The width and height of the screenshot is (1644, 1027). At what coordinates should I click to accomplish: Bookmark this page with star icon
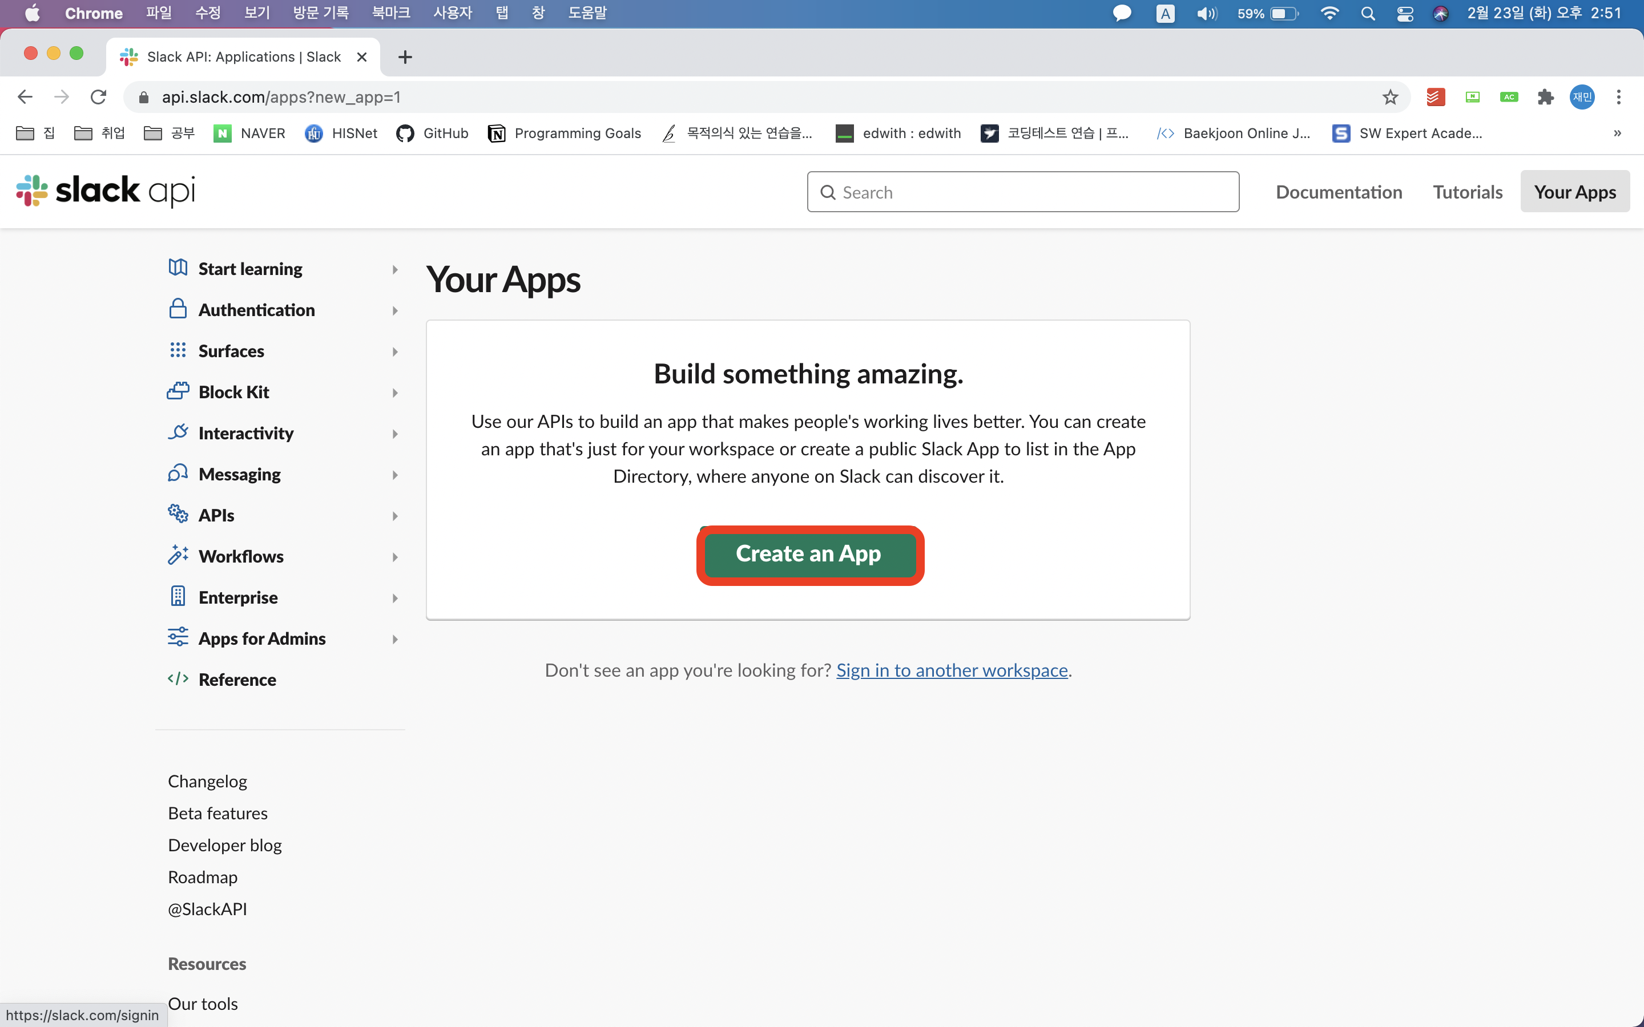click(x=1390, y=97)
